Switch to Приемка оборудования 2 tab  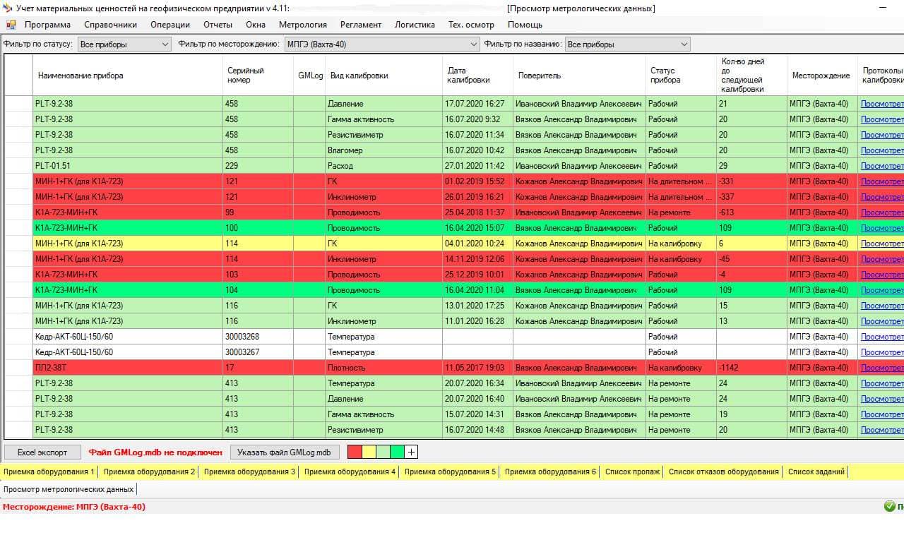(x=149, y=472)
